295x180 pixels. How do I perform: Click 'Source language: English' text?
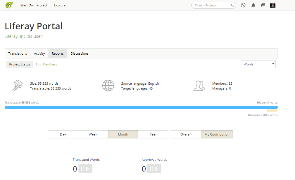click(x=140, y=83)
